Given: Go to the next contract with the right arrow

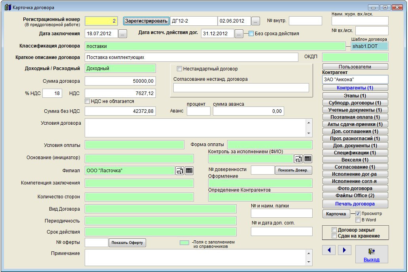Looking at the screenshot, I should click(344, 250).
